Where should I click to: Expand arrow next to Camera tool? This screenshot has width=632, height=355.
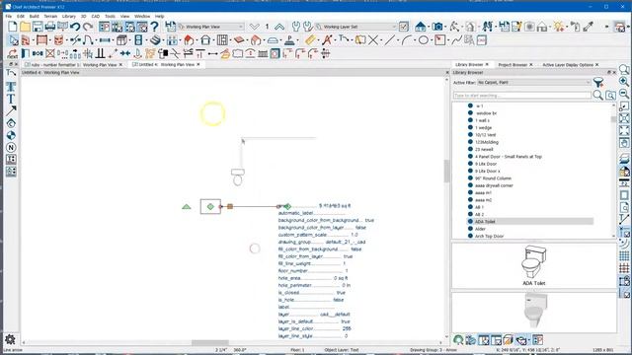tap(444, 27)
